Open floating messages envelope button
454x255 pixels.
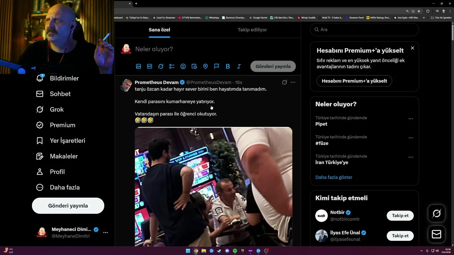[x=437, y=234]
